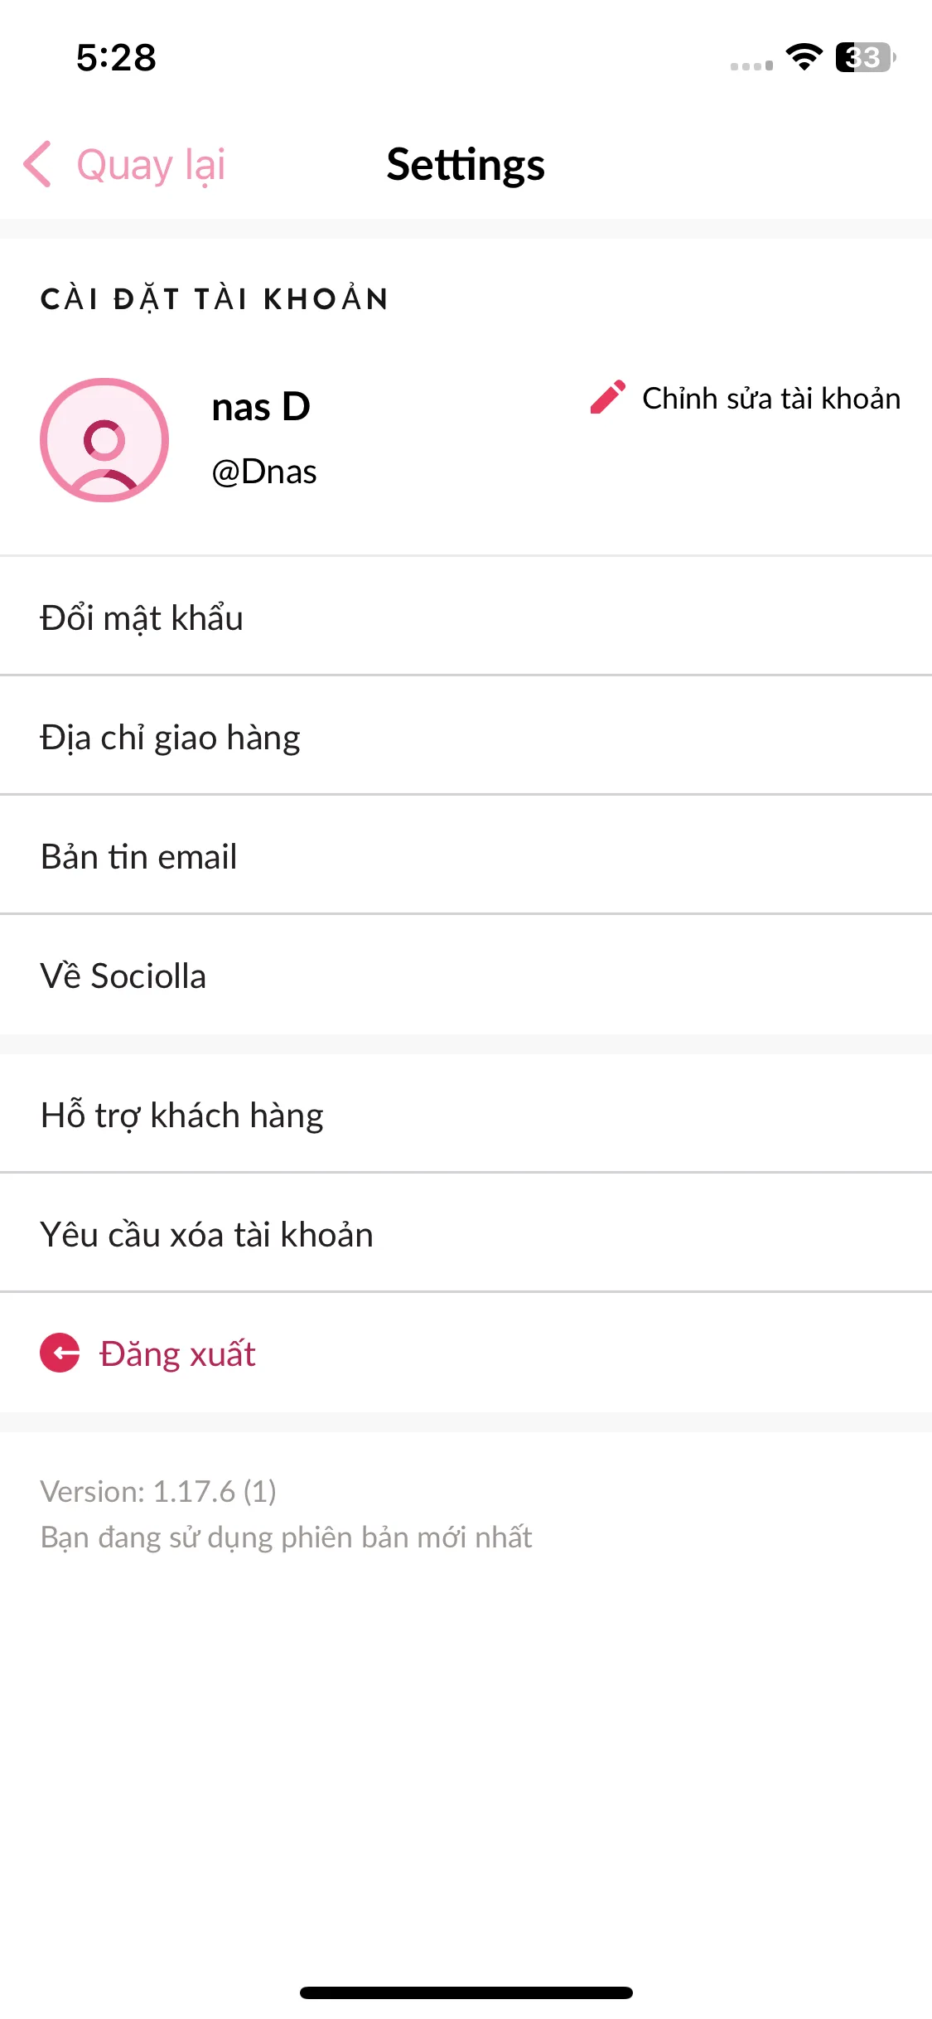Tap the cellular signal dots

(751, 65)
